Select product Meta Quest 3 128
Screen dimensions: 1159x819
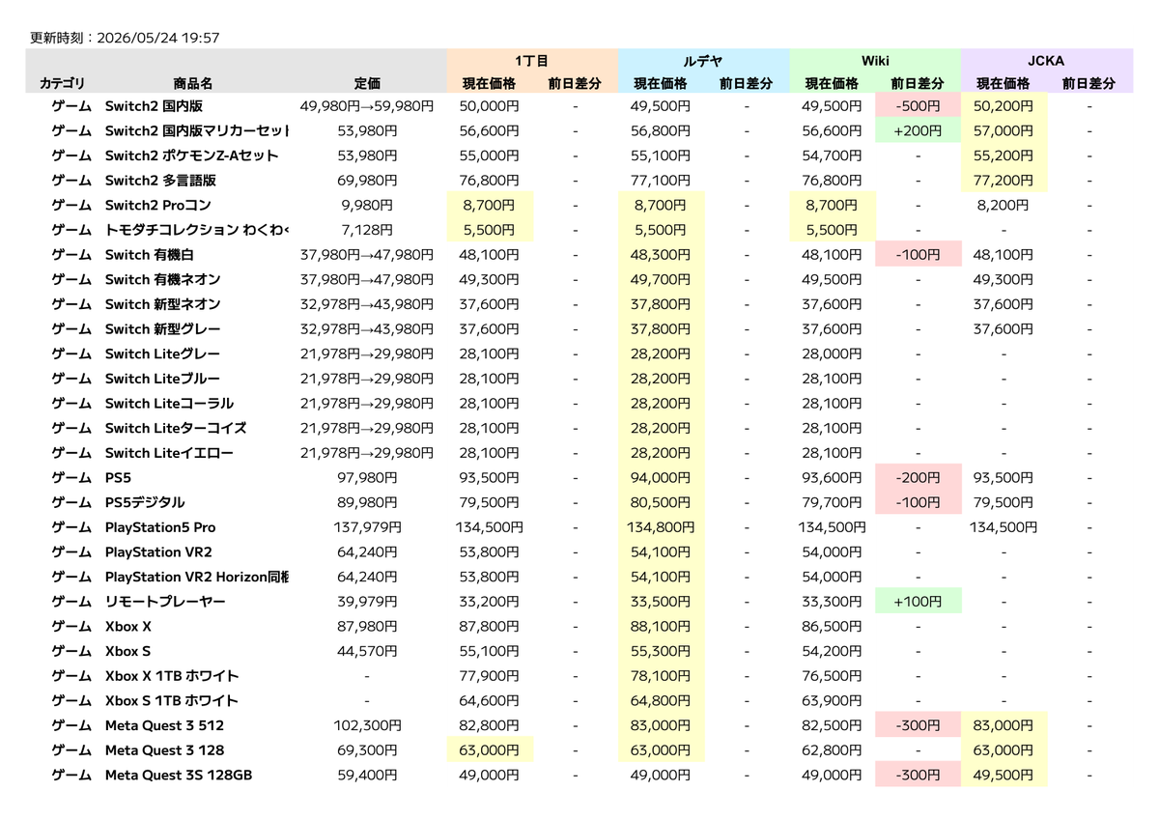(164, 750)
